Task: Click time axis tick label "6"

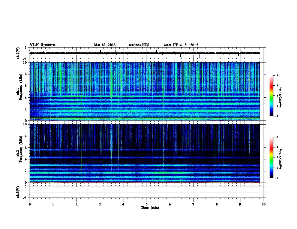Action: (170, 204)
